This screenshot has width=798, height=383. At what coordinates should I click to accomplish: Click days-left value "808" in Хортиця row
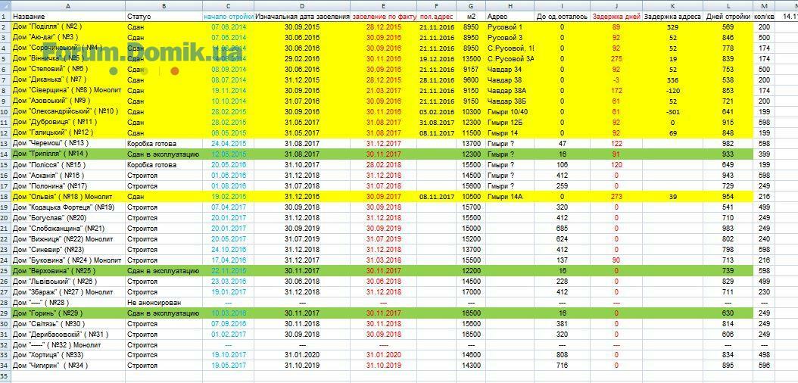pos(562,355)
